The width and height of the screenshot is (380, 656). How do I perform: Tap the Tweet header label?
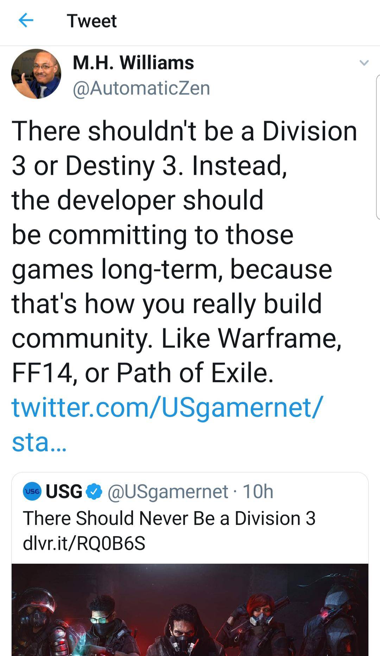tap(92, 20)
